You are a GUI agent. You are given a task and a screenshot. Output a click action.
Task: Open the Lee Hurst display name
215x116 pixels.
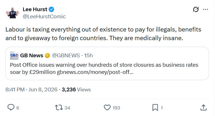[35, 9]
